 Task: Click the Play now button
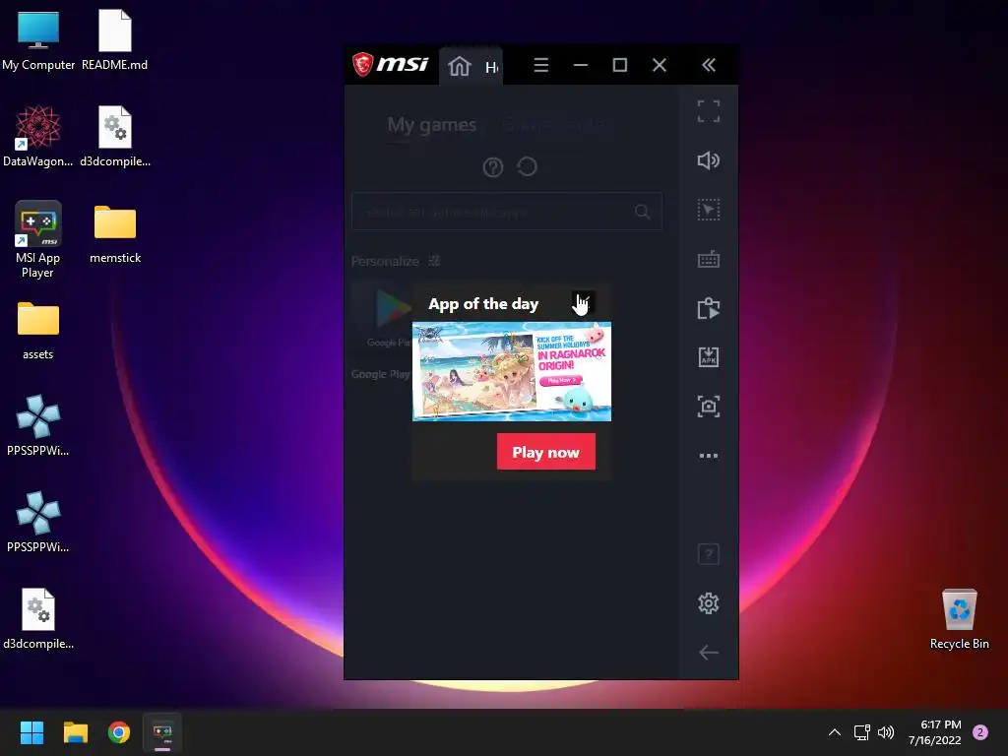pyautogui.click(x=545, y=452)
